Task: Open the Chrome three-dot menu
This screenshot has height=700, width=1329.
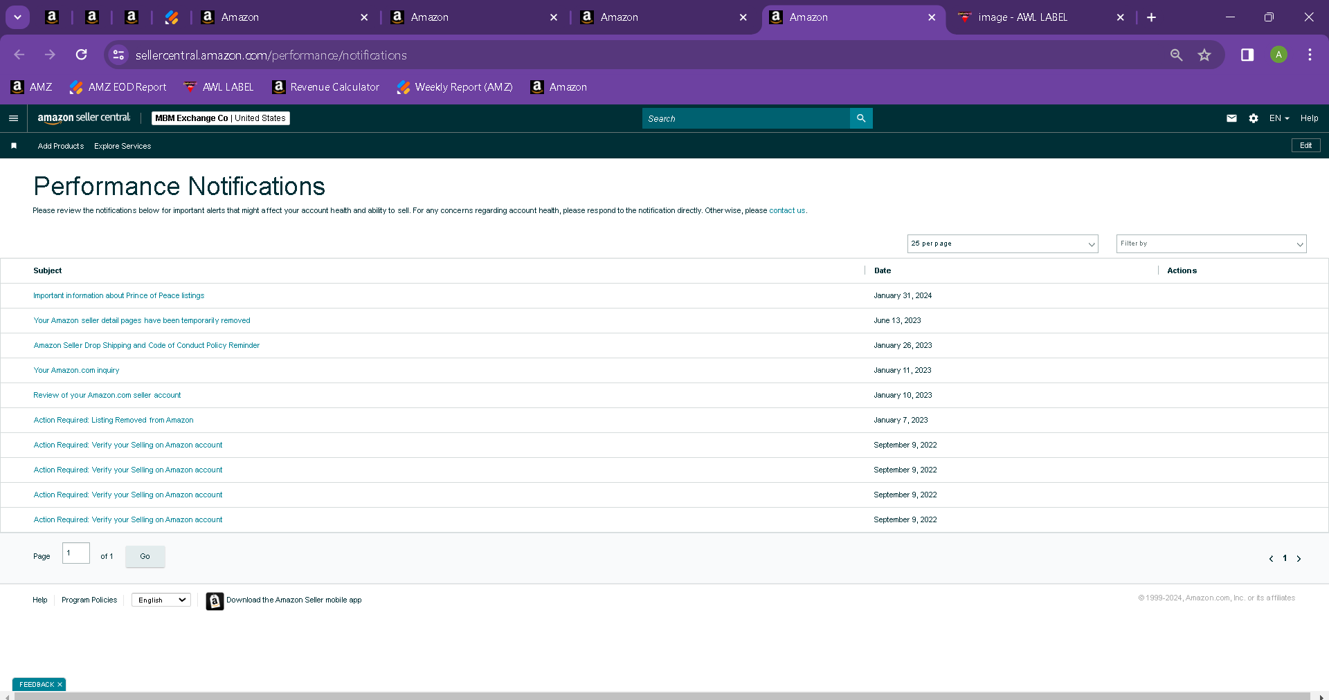Action: pyautogui.click(x=1310, y=55)
